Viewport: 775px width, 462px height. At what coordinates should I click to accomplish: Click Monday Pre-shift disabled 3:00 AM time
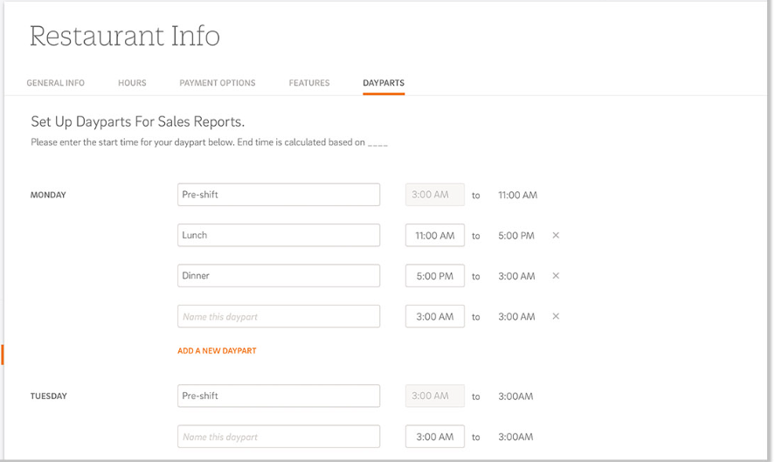point(434,195)
